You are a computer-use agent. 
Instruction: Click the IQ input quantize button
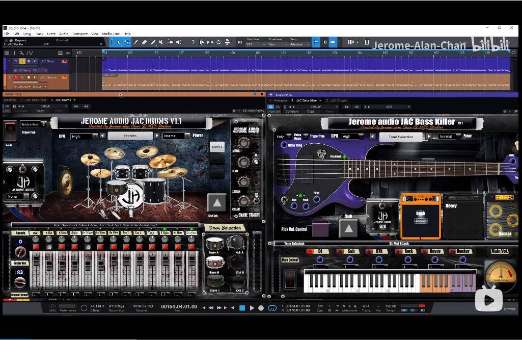tap(240, 42)
